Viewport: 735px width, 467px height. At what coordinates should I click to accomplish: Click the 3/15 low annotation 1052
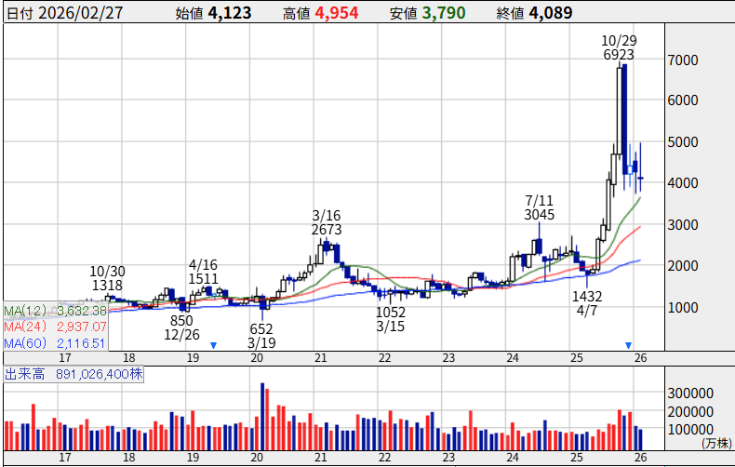pyautogui.click(x=390, y=313)
